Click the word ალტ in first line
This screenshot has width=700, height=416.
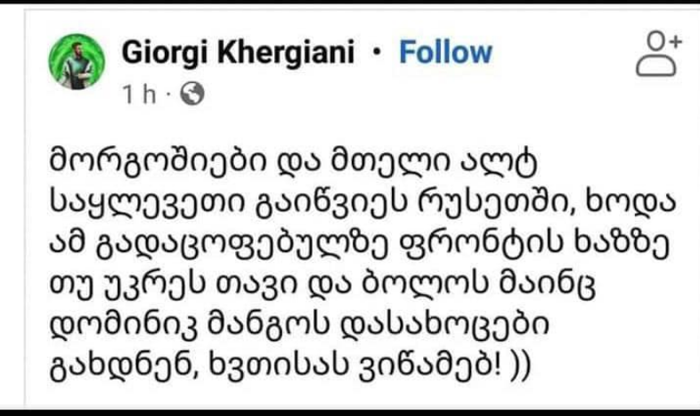point(498,162)
